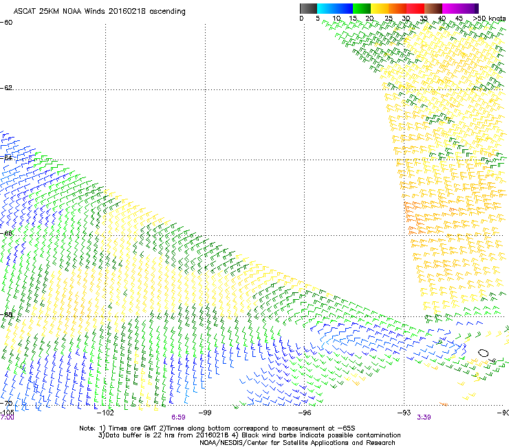Click the "-68" latitude label
Image resolution: width=509 pixels, height=447 pixels.
(6, 314)
